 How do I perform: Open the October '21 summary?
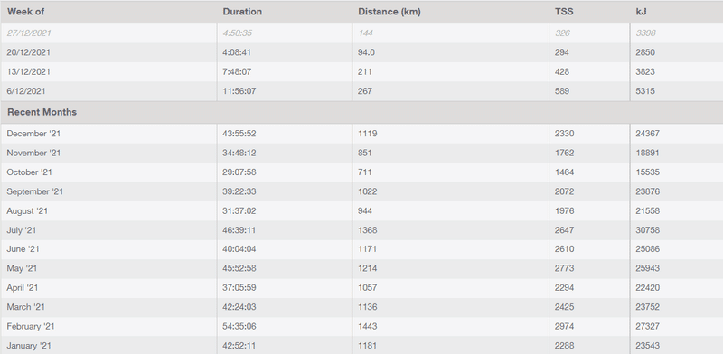361,172
